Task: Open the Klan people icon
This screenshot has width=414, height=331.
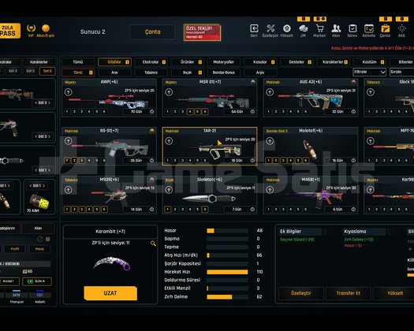Action: point(336,28)
